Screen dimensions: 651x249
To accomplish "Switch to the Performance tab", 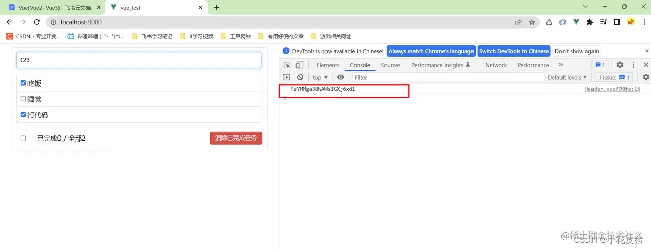I will (533, 65).
